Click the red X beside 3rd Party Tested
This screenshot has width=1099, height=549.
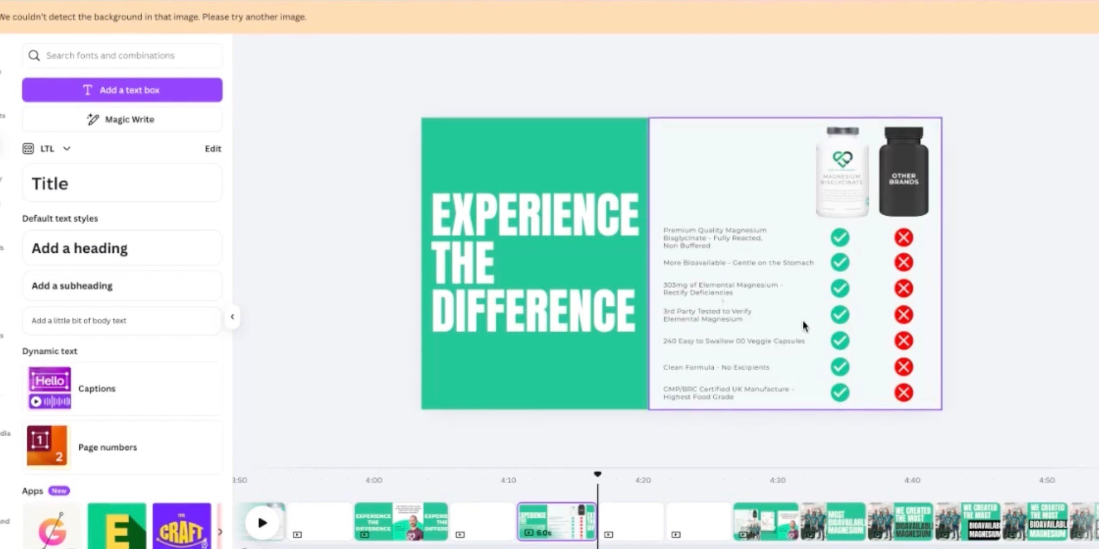904,314
